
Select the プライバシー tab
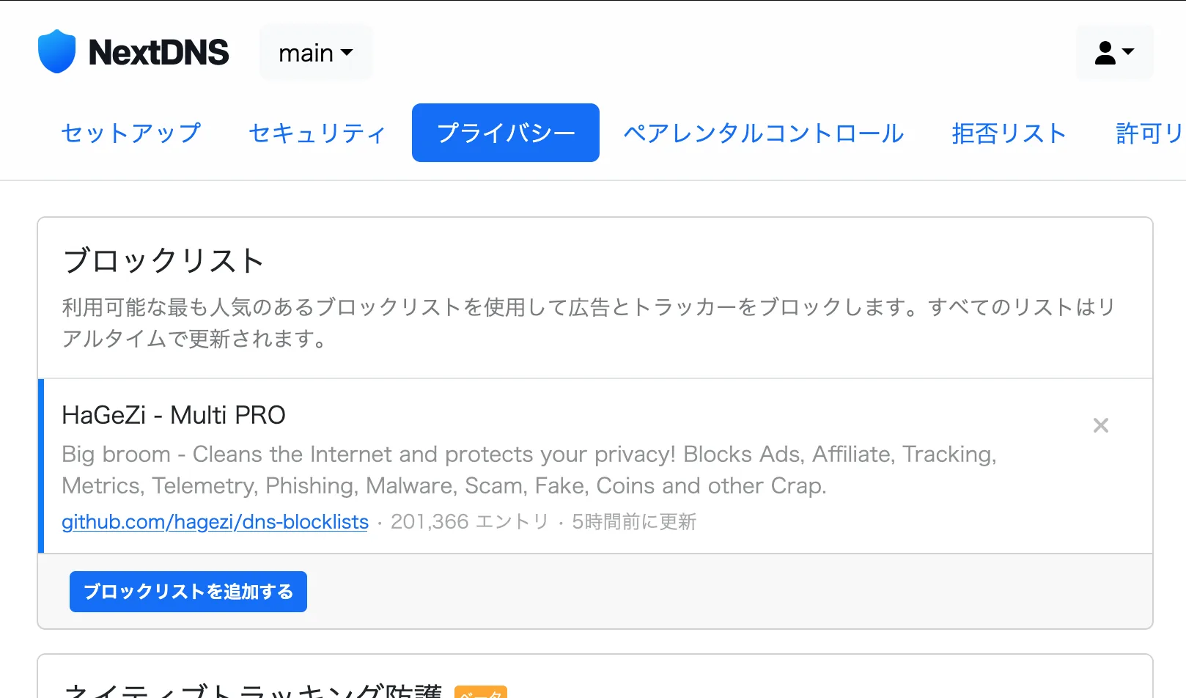(506, 133)
